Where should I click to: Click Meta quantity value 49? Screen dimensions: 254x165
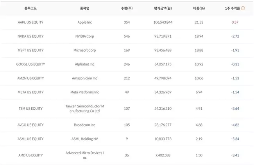click(127, 92)
